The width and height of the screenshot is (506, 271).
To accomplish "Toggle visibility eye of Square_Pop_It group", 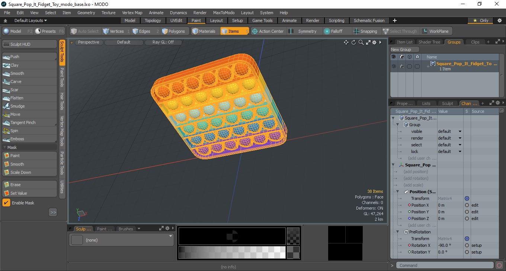I will [x=393, y=66].
